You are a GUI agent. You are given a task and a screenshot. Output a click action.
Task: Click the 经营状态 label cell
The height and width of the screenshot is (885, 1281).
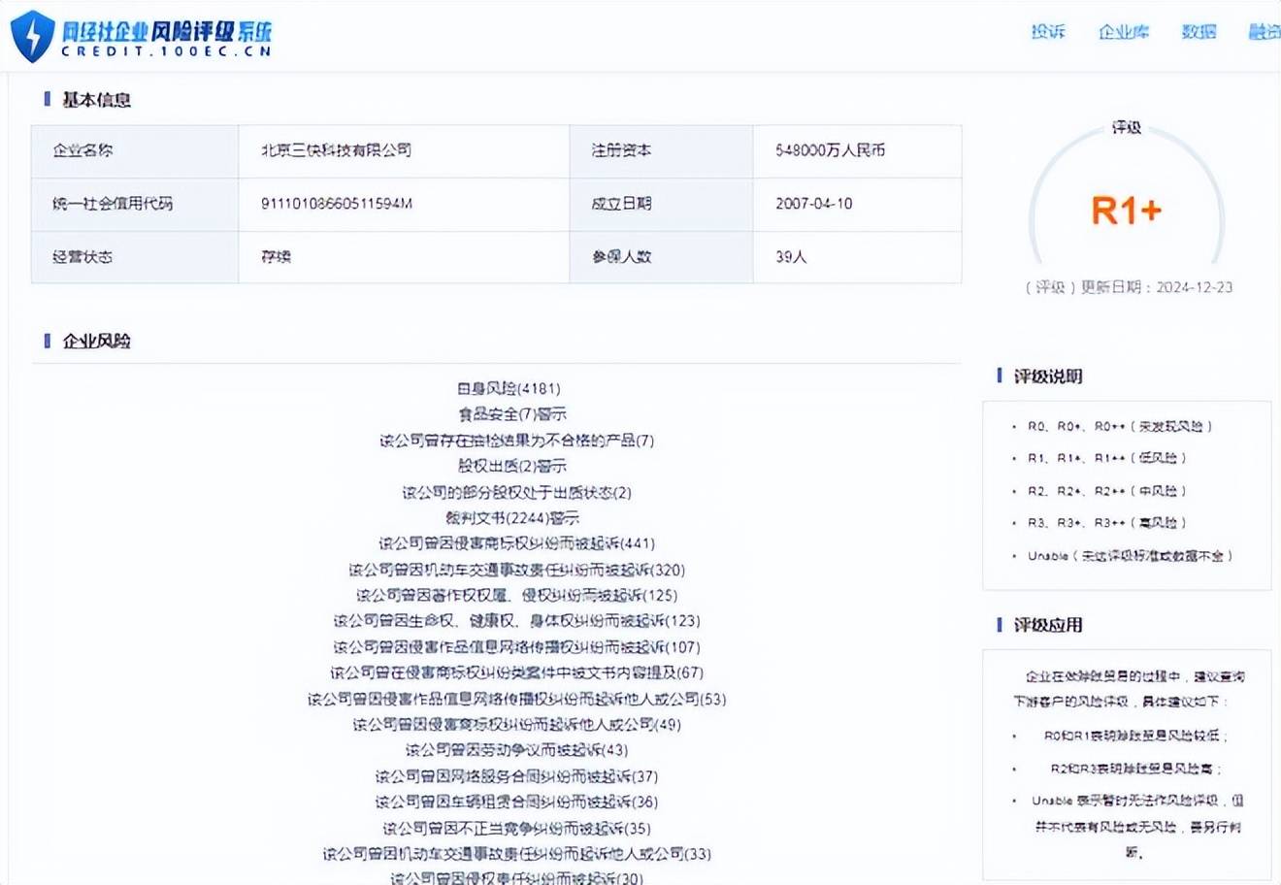135,257
